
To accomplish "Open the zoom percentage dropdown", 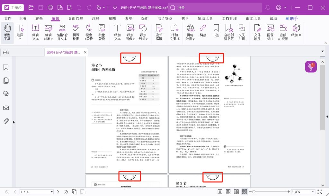I will (x=312, y=192).
